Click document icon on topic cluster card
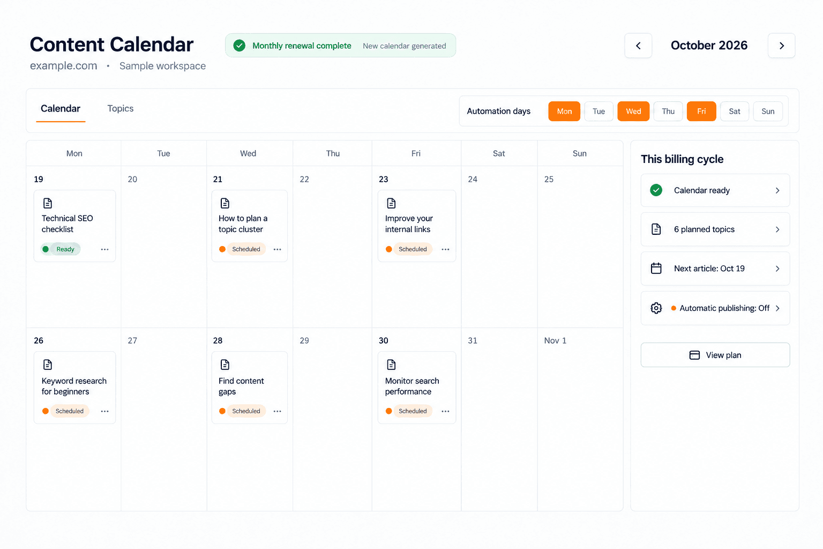Screen dimensions: 823x549 (225, 203)
